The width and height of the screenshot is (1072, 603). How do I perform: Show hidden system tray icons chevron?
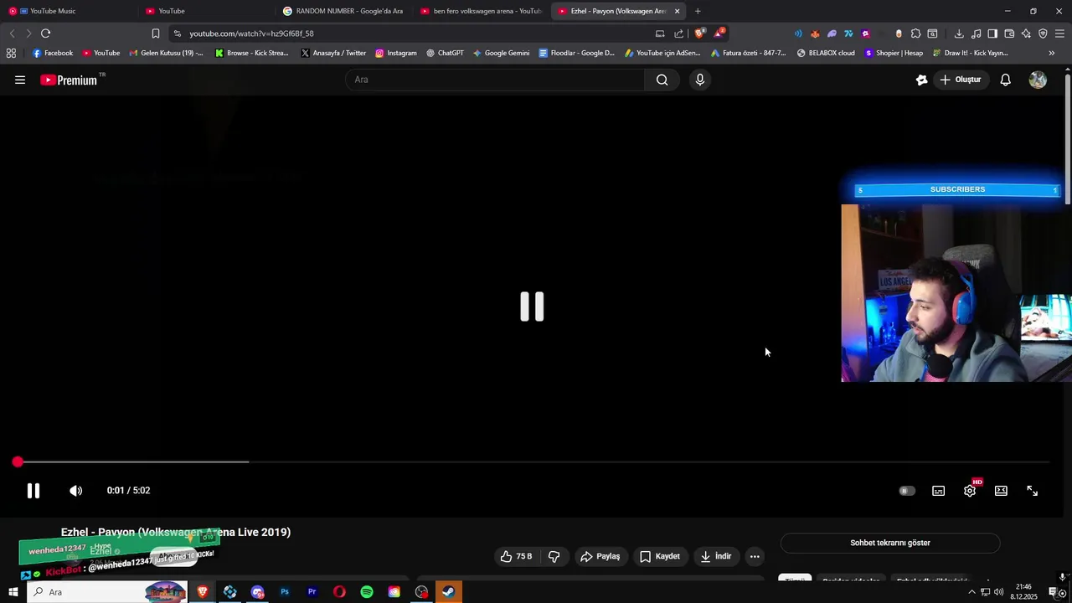(x=971, y=592)
